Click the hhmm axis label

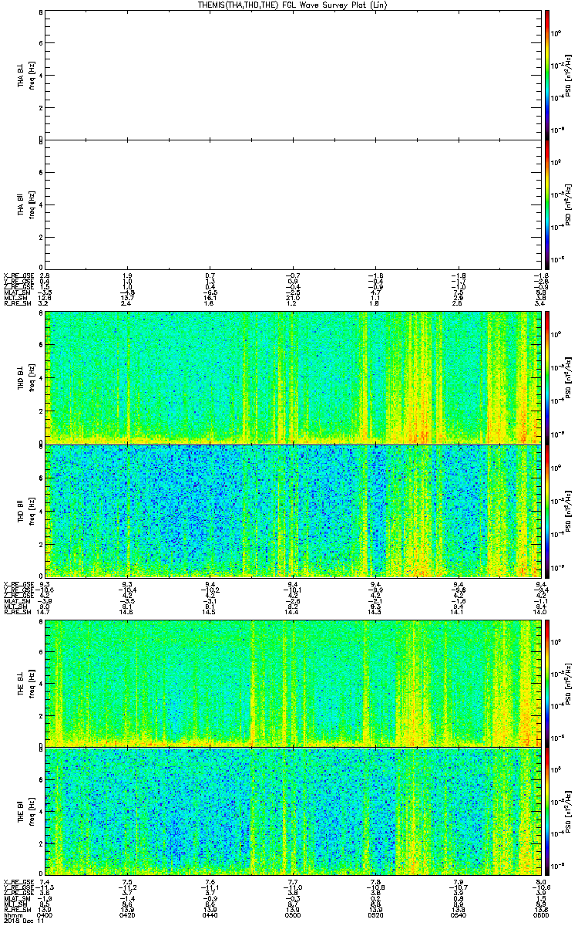coord(12,914)
